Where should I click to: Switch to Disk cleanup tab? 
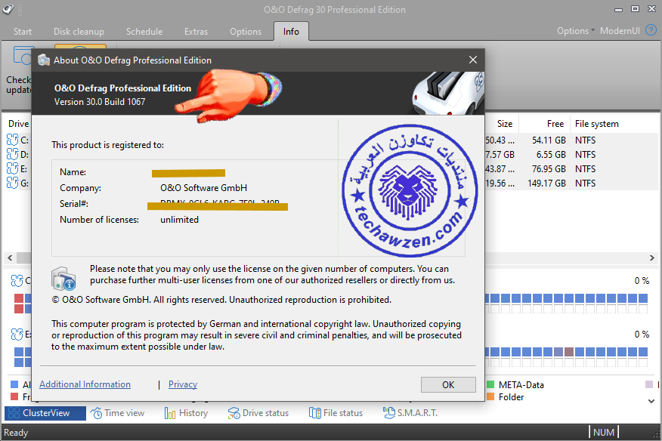coord(79,32)
